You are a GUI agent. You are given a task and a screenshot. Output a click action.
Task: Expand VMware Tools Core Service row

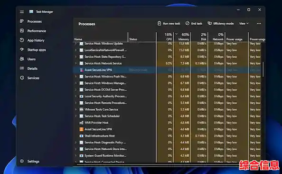point(75,109)
